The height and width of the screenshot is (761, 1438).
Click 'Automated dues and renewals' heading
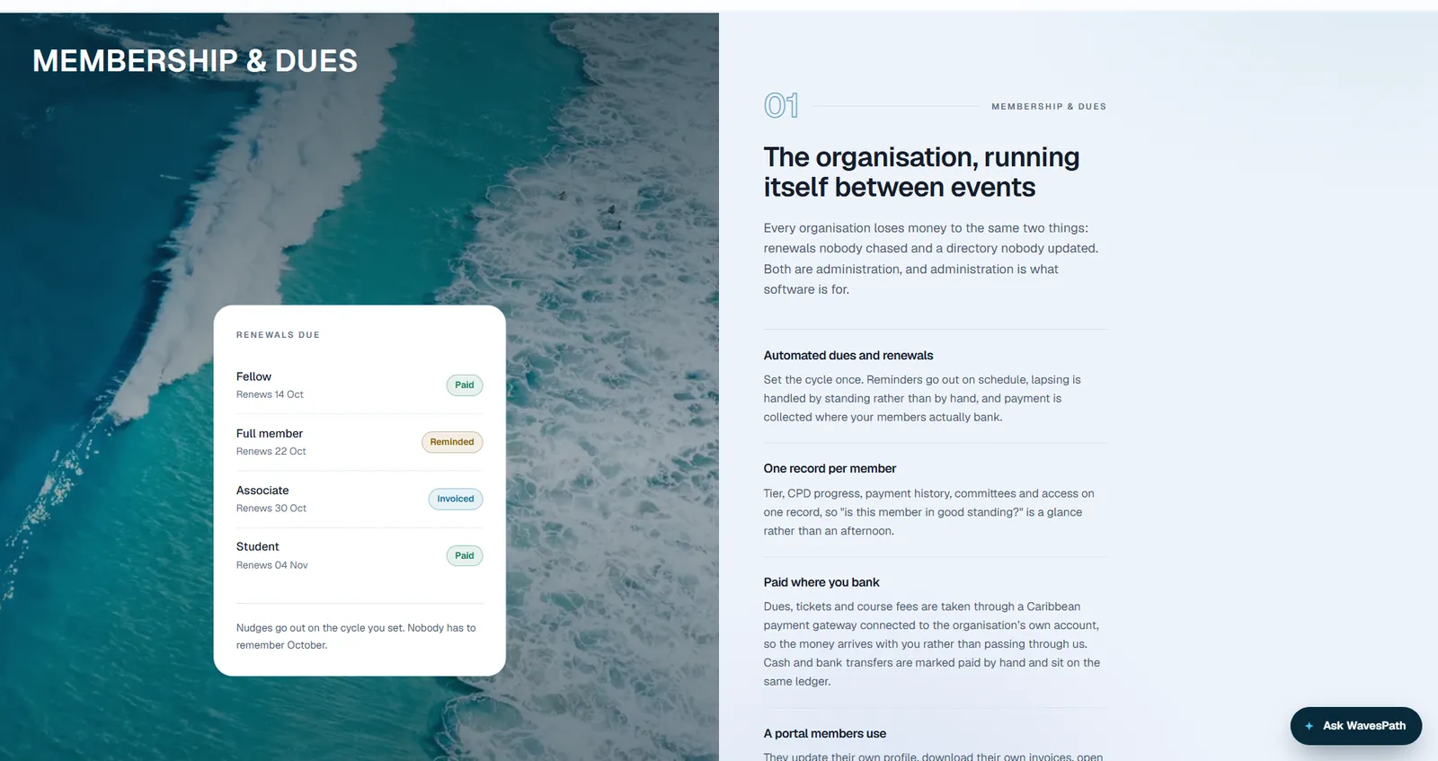848,356
